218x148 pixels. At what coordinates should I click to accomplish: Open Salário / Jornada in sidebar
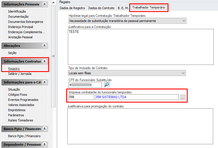[19, 74]
